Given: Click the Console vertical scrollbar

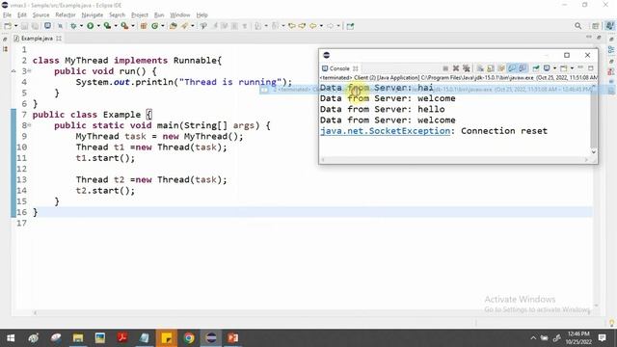Looking at the screenshot, I should pyautogui.click(x=594, y=120).
